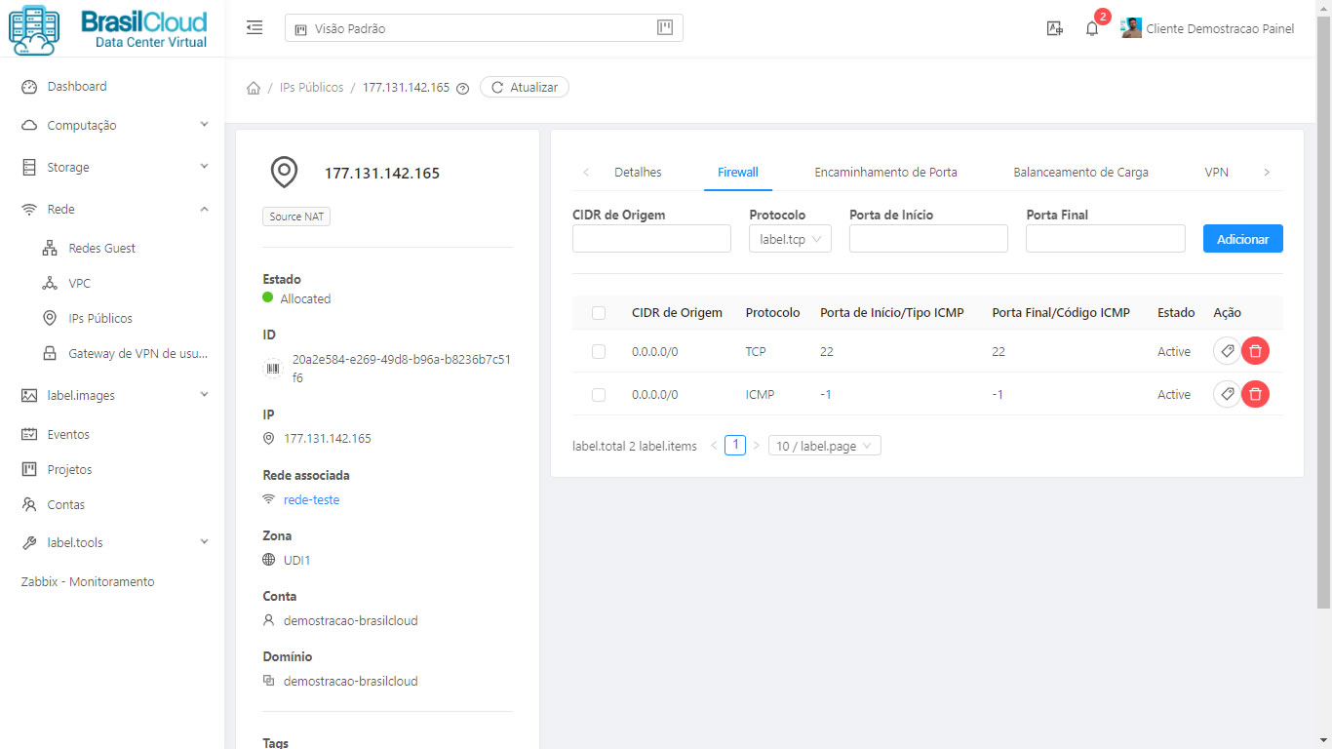
Task: Open the notifications bell icon
Action: 1092,29
